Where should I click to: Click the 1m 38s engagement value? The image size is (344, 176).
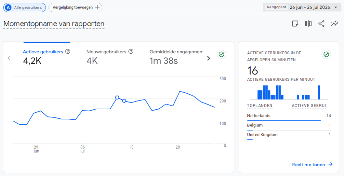[164, 61]
